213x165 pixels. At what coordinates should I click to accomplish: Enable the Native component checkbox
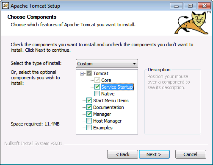[97, 94]
